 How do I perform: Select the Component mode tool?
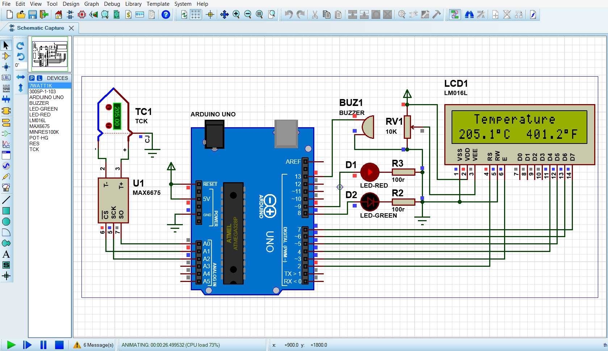point(6,56)
